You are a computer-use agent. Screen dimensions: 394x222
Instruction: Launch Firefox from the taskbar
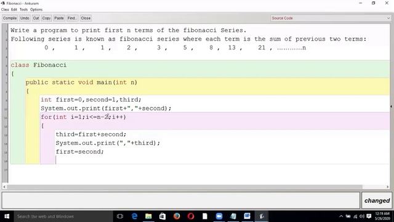point(177,216)
